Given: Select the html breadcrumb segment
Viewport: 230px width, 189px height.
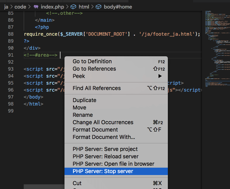Looking at the screenshot, I should (84, 7).
